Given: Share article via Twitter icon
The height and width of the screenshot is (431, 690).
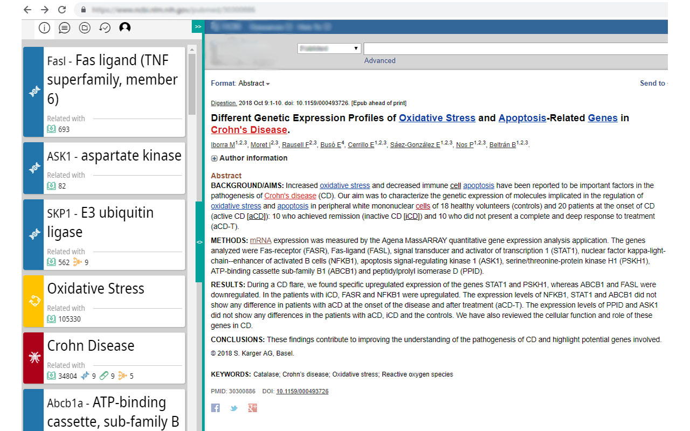Looking at the screenshot, I should (x=233, y=408).
